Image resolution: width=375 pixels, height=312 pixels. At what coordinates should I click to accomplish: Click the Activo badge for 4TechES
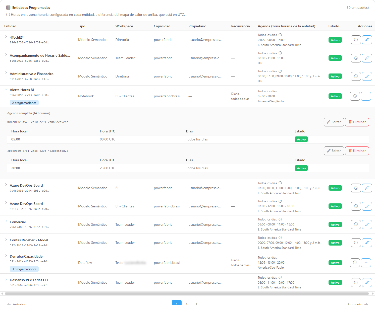[x=335, y=40]
